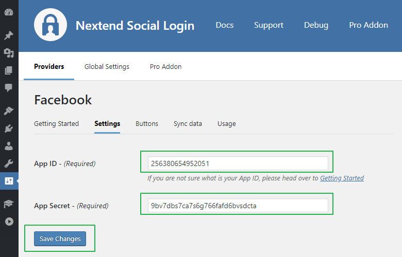Select the Usage tab
This screenshot has width=402, height=257.
(x=226, y=124)
